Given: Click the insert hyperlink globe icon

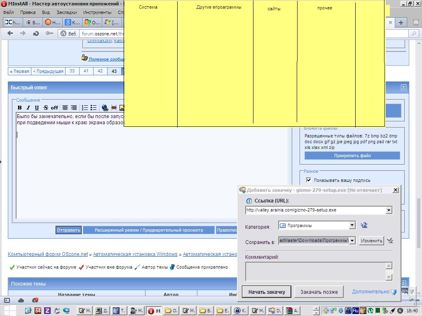Looking at the screenshot, I should 105,108.
